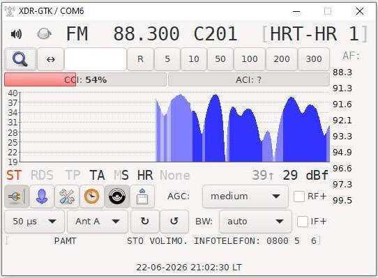Close the XDR-GTK window
Viewport: 378px width, 278px height.
point(360,11)
